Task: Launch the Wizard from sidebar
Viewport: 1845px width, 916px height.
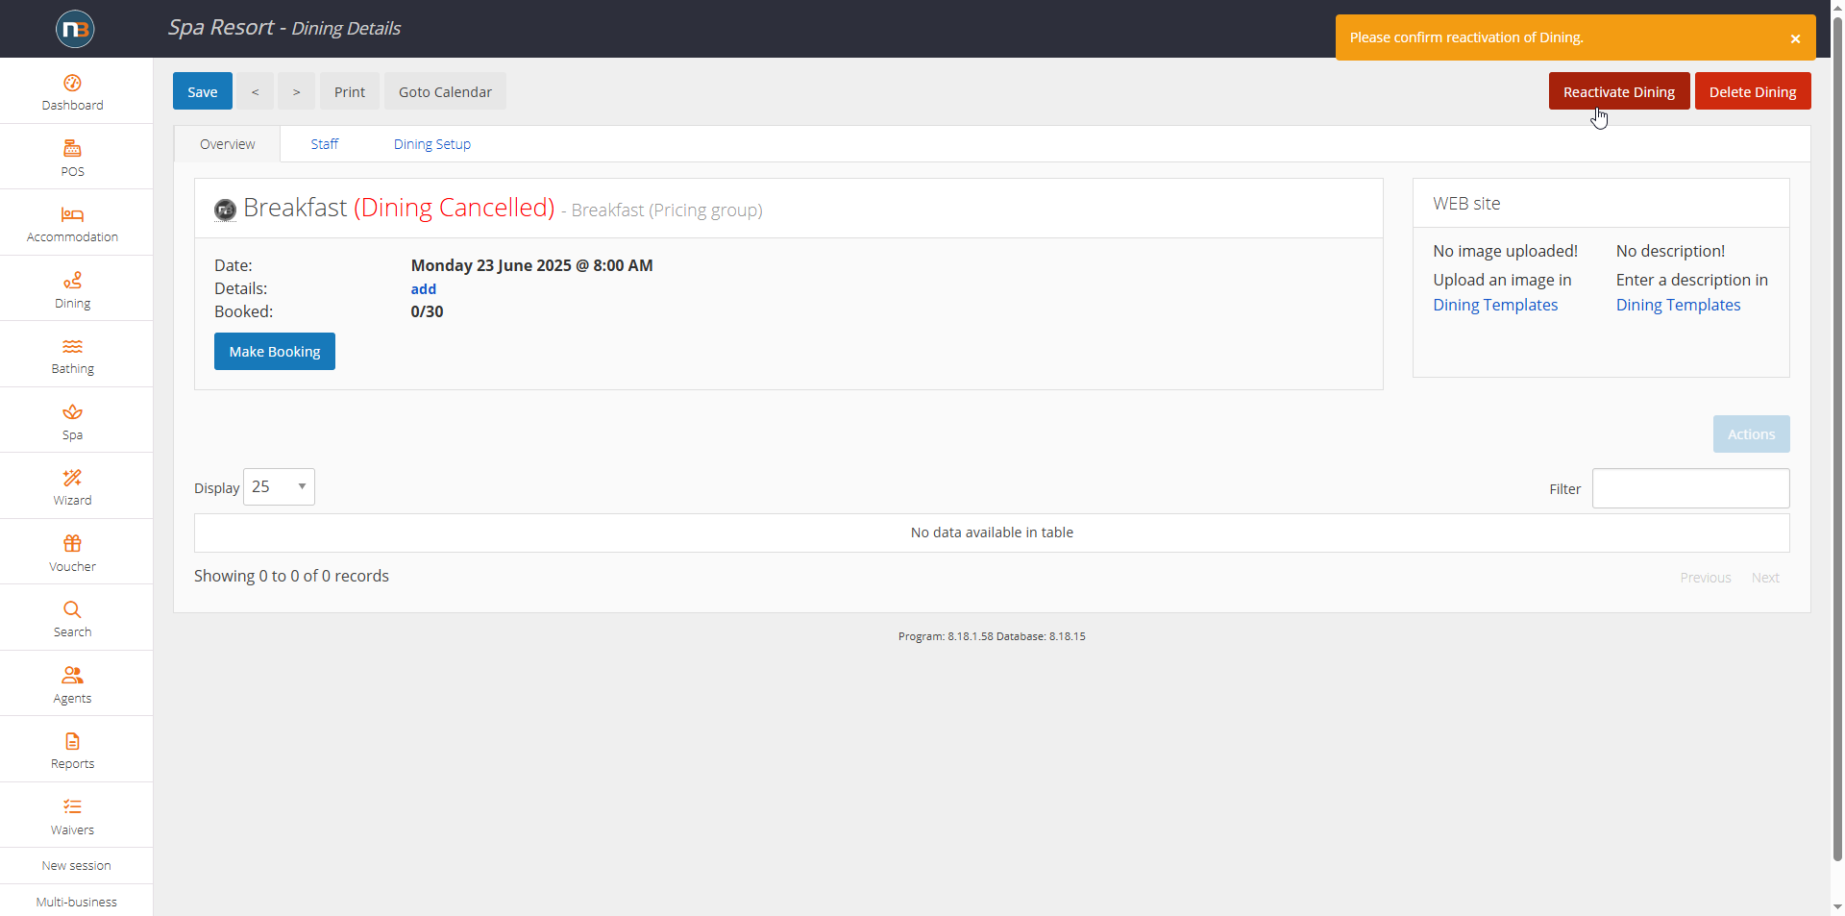Action: (72, 487)
